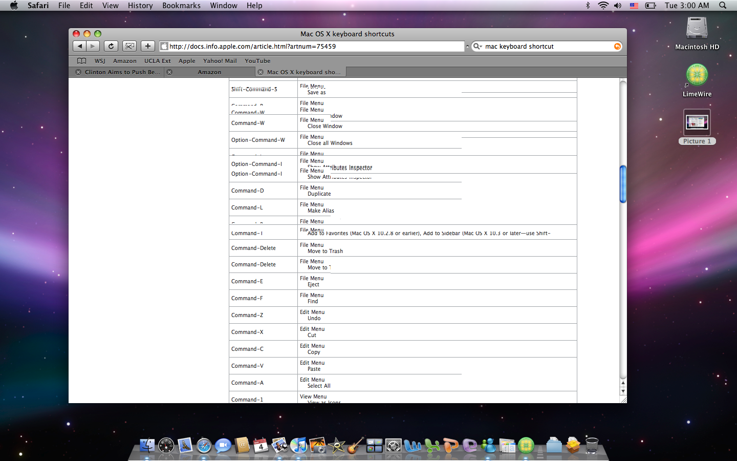This screenshot has height=461, width=737.
Task: Click the Select All description text
Action: click(319, 386)
